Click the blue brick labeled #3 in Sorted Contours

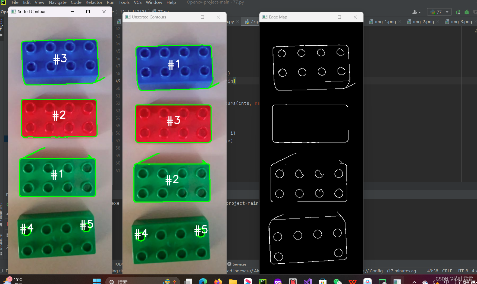[60, 62]
